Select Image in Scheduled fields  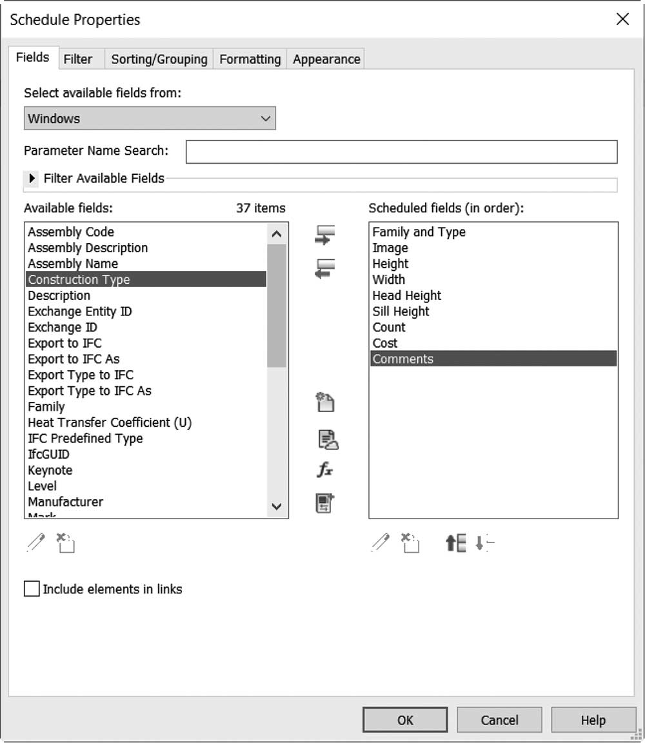pyautogui.click(x=493, y=248)
